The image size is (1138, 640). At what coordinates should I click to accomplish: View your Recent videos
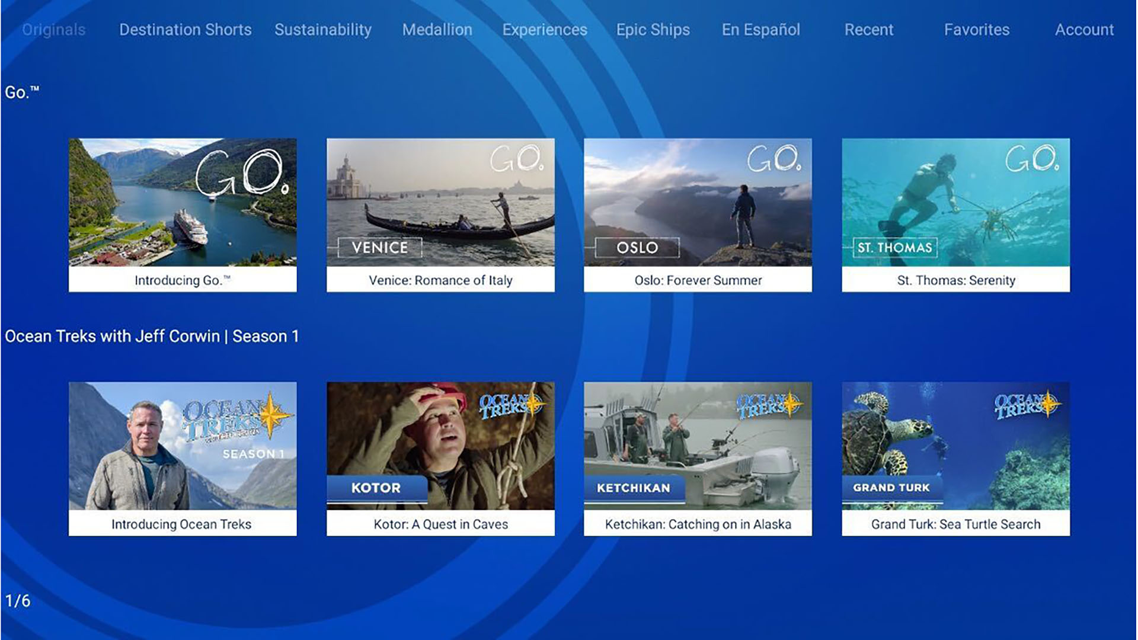tap(869, 30)
